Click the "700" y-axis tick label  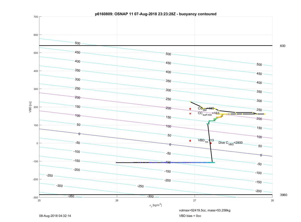36,17
